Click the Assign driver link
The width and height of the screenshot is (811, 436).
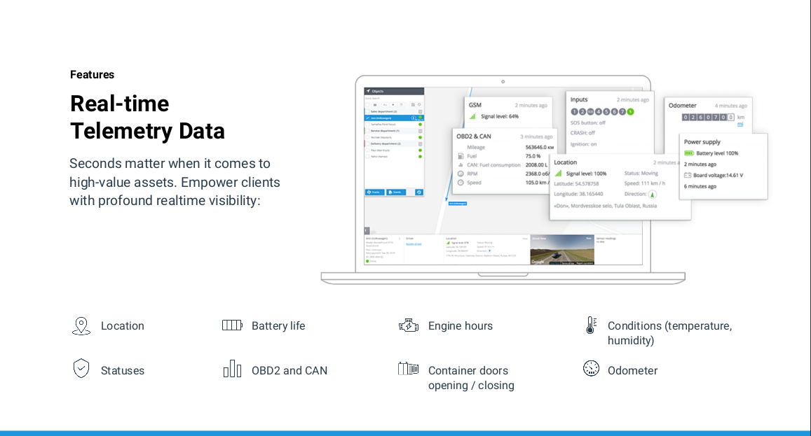[414, 244]
